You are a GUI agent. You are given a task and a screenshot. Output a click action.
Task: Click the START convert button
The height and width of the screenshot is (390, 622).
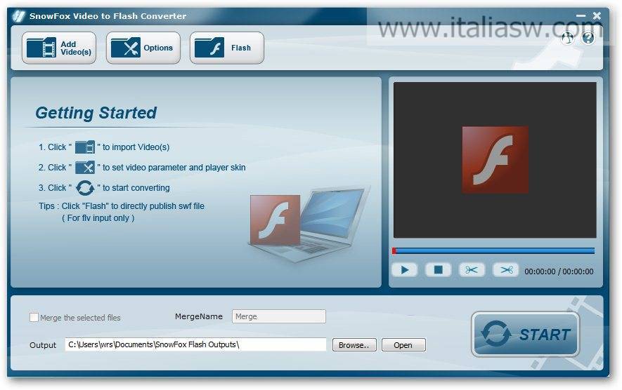pos(525,335)
